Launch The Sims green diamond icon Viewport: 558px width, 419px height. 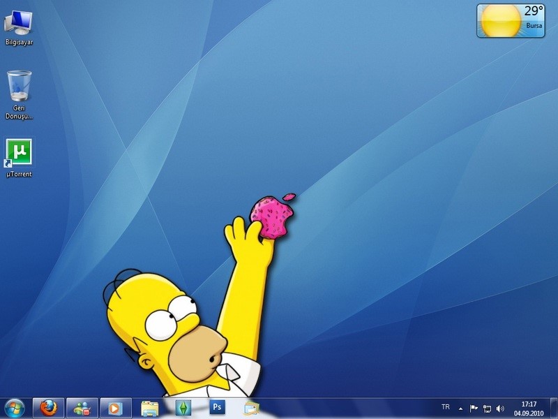(183, 408)
